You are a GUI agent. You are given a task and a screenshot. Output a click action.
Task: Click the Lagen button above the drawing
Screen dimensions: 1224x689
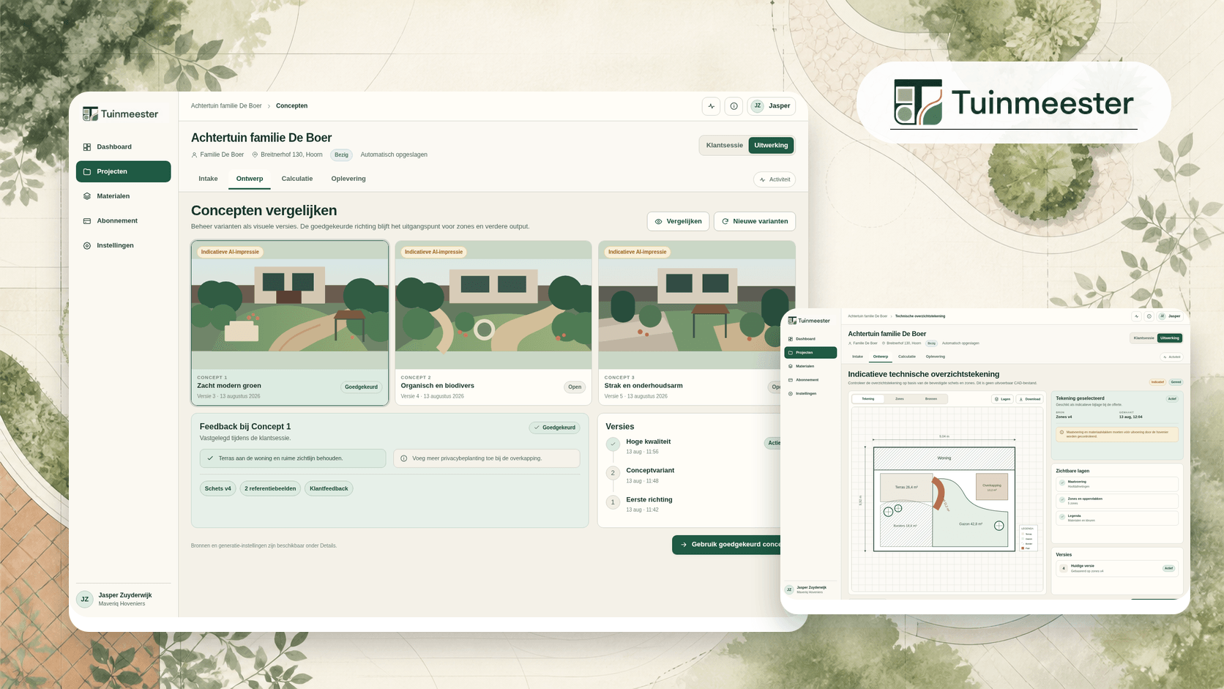point(1002,399)
